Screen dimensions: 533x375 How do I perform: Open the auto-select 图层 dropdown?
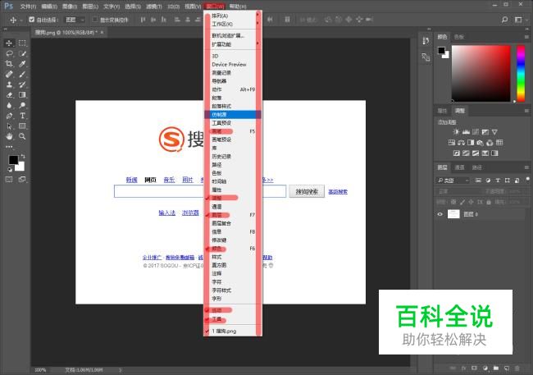pyautogui.click(x=75, y=20)
